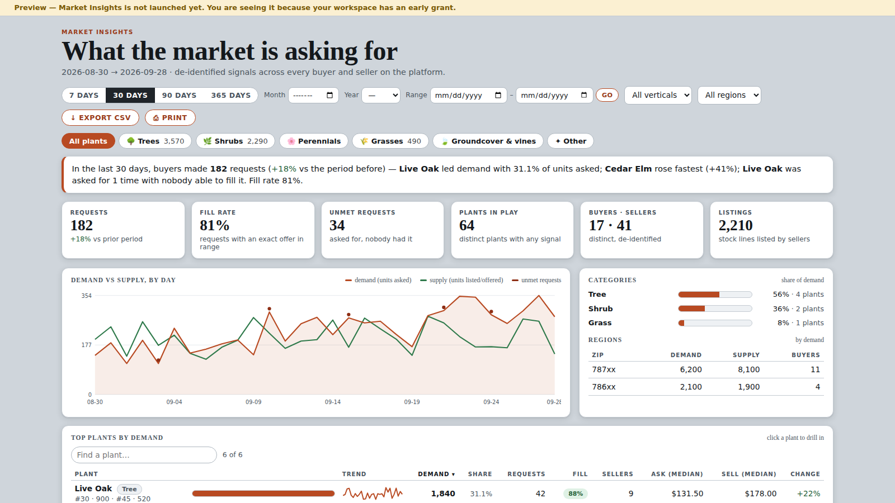Viewport: 895px width, 503px height.
Task: Filter by Perennials category
Action: 314,141
